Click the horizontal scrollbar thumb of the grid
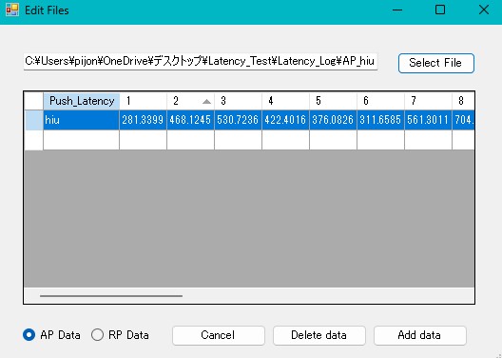The height and width of the screenshot is (358, 502). 111,296
